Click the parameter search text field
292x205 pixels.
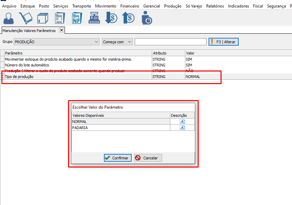[170, 42]
